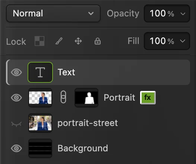This screenshot has height=164, width=196.
Task: Open the Normal blend mode dropdown
Action: 53,13
